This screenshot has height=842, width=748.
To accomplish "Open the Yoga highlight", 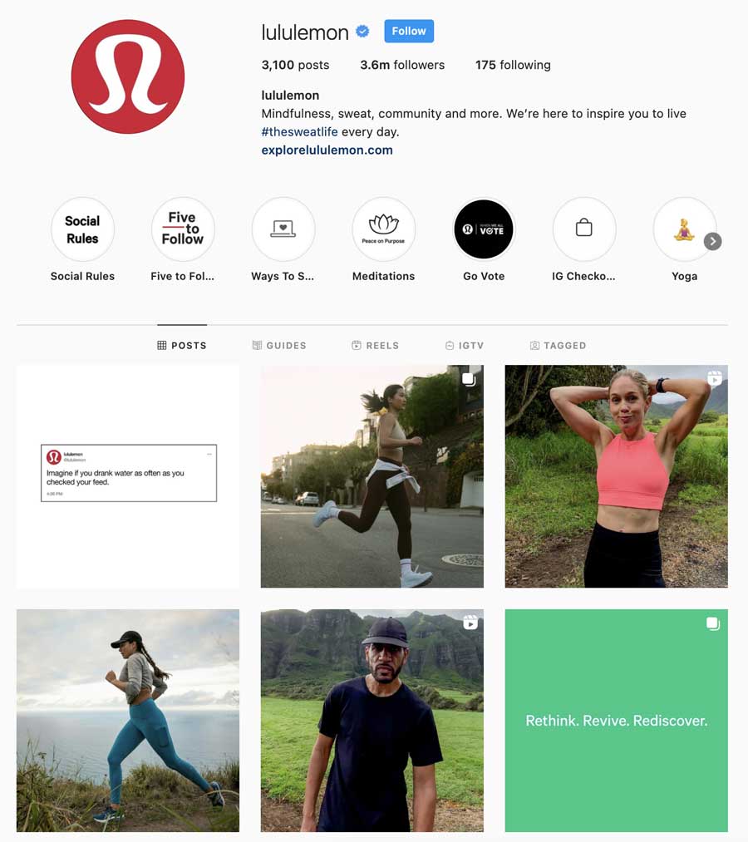I will point(684,229).
